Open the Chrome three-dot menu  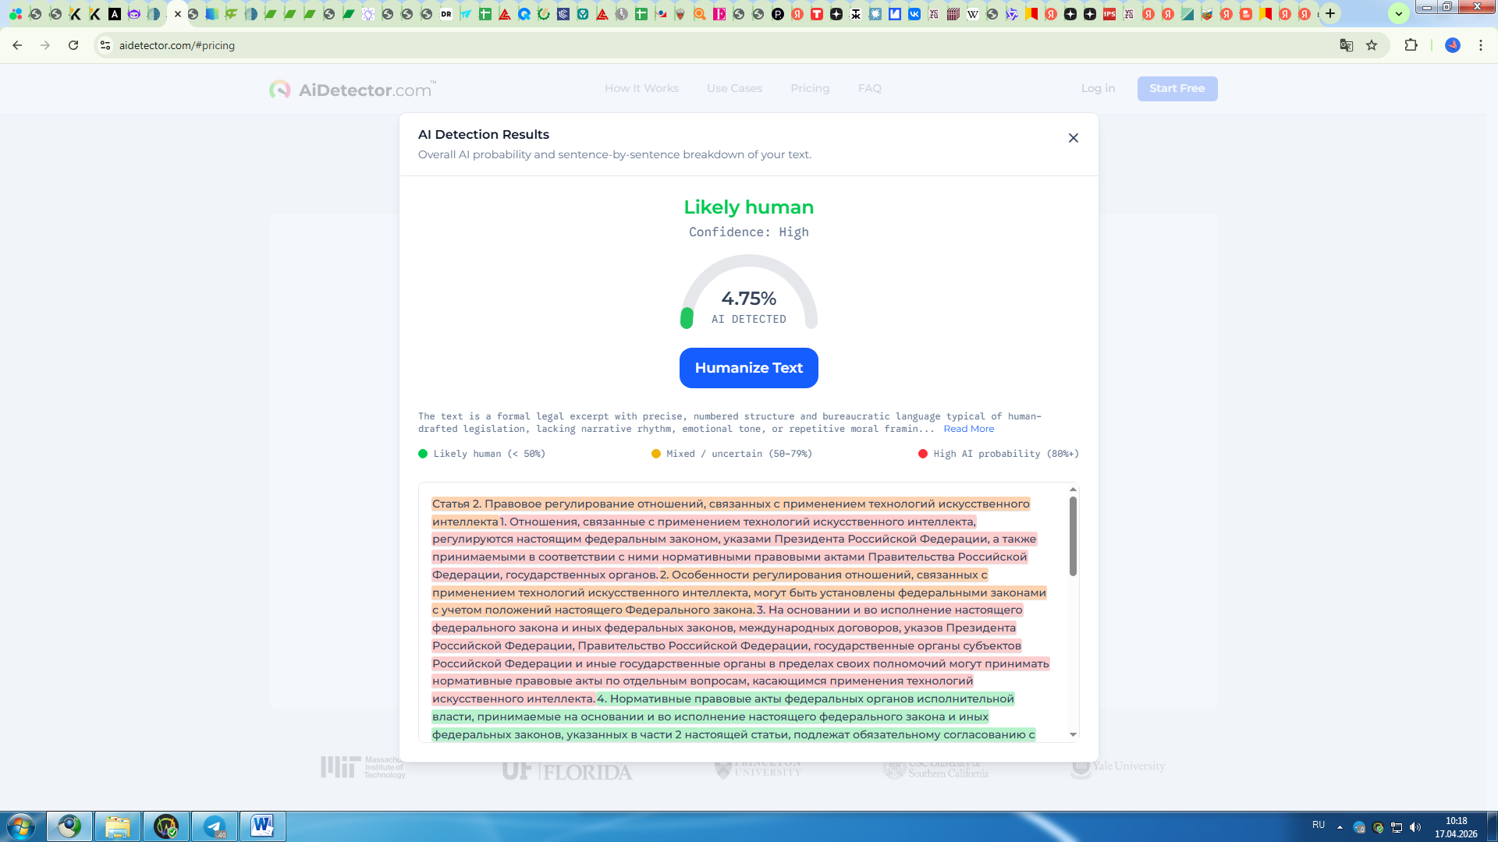coord(1480,45)
